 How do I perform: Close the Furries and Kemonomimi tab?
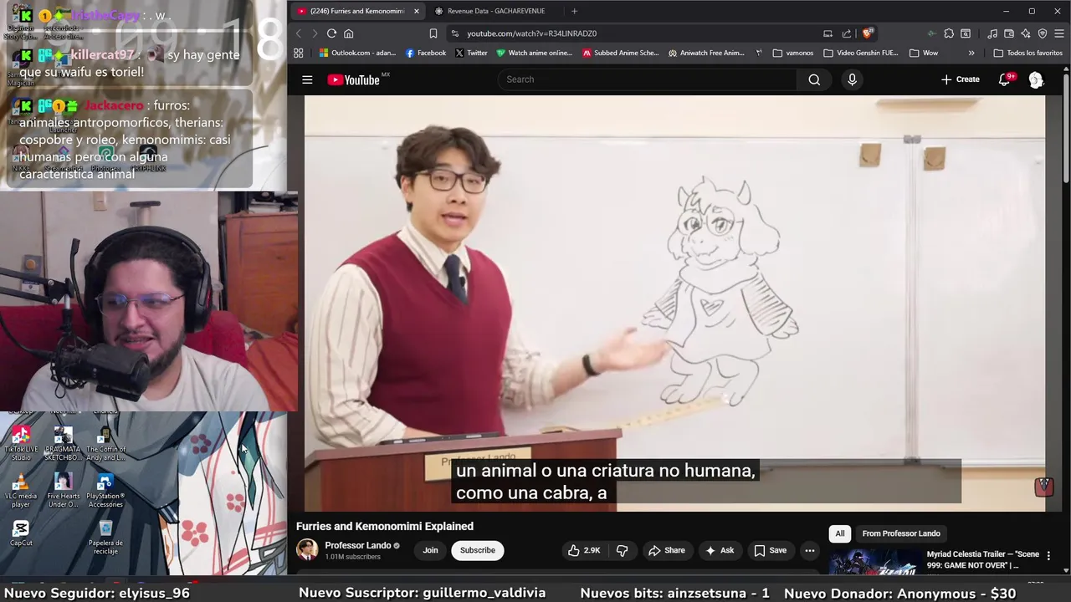point(416,11)
